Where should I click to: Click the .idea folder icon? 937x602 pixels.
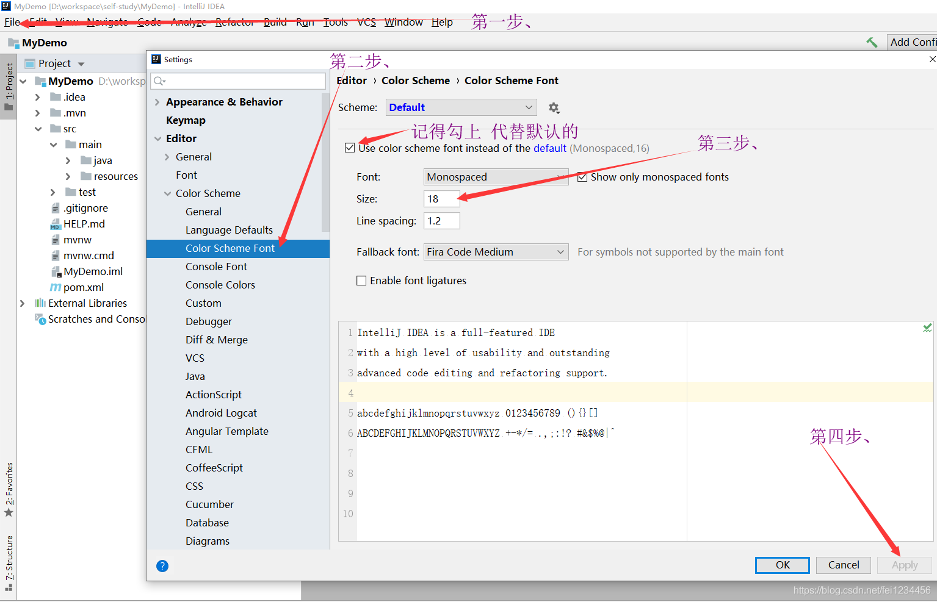56,97
